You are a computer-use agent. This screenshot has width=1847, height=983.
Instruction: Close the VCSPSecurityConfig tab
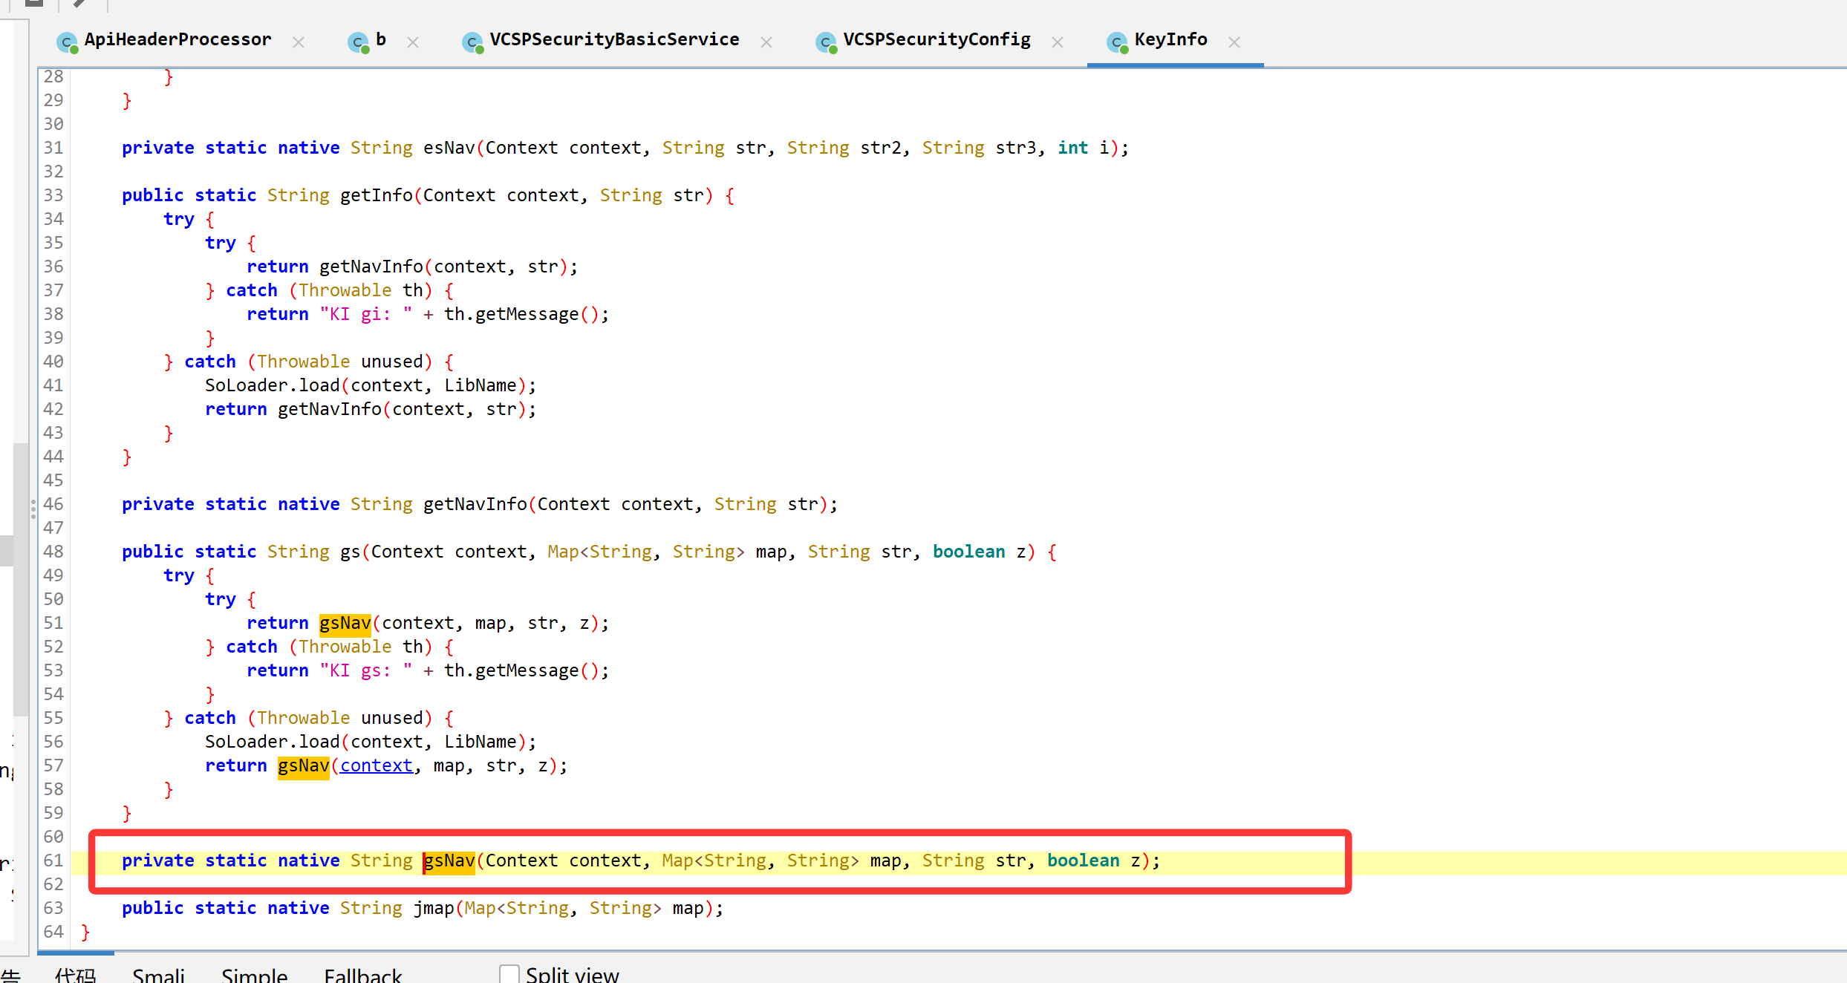(1058, 42)
